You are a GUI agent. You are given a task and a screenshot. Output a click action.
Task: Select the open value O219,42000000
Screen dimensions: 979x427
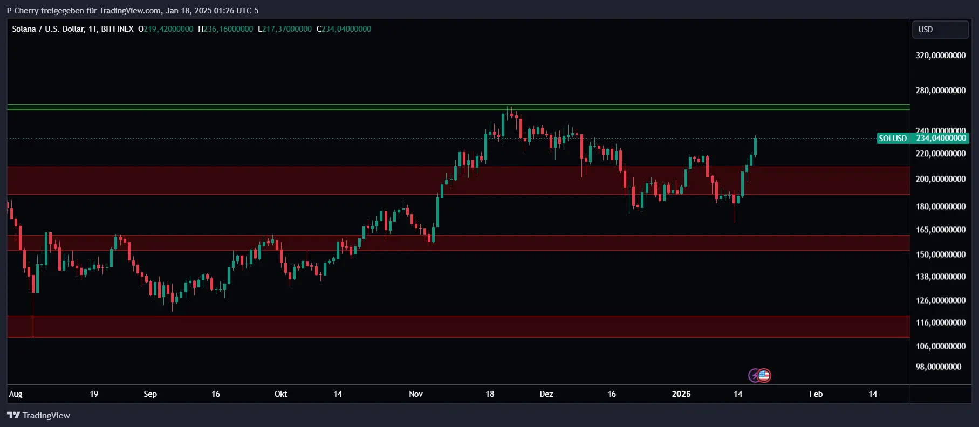pos(166,29)
